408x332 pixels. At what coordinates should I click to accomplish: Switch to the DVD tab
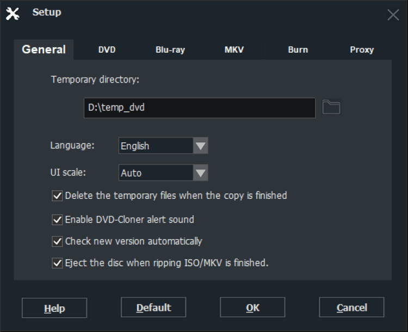pos(107,50)
